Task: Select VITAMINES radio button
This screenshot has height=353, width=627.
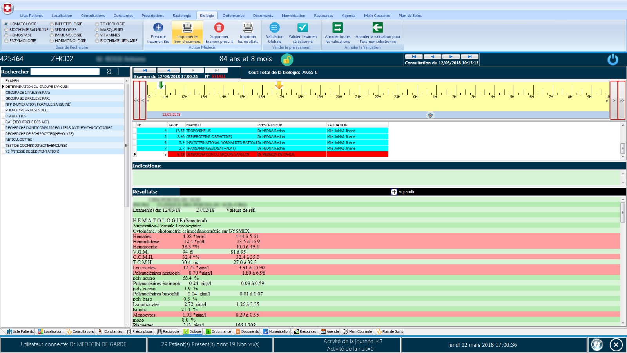Action: coord(97,35)
